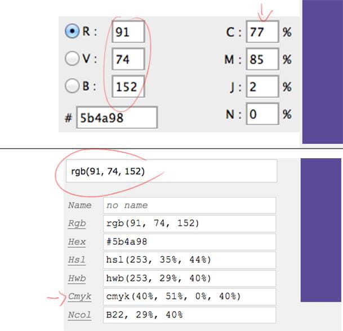Screen dimensions: 343x331
Task: Click the M percentage field showing 85
Action: click(262, 59)
